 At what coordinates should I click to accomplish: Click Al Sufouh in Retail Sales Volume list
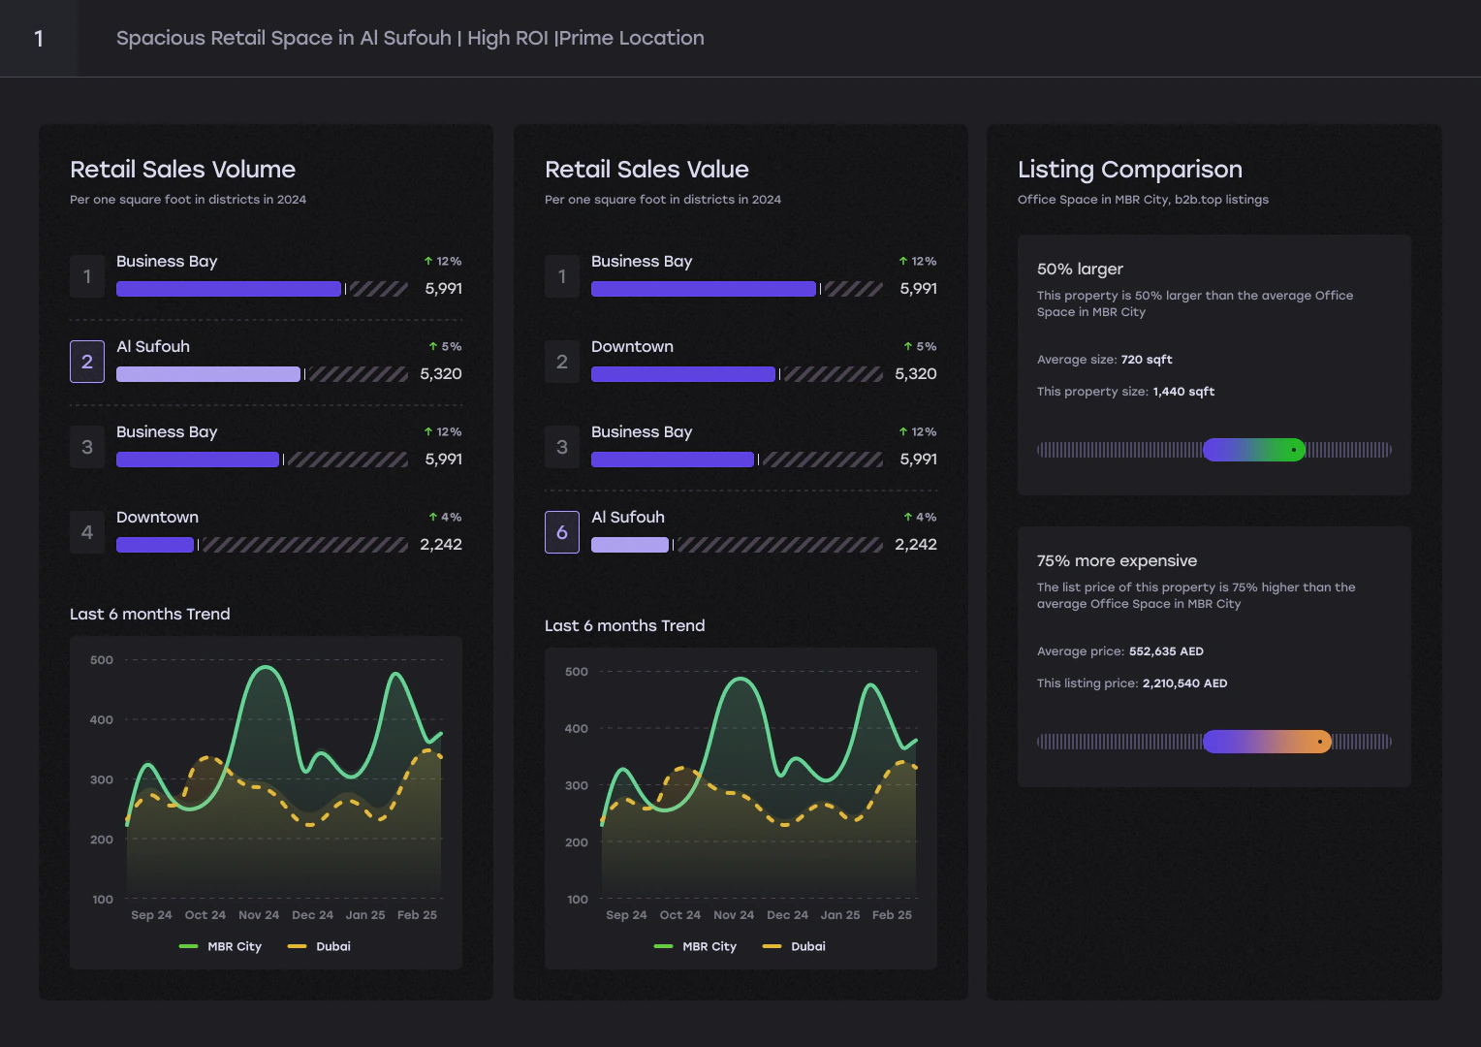point(153,346)
